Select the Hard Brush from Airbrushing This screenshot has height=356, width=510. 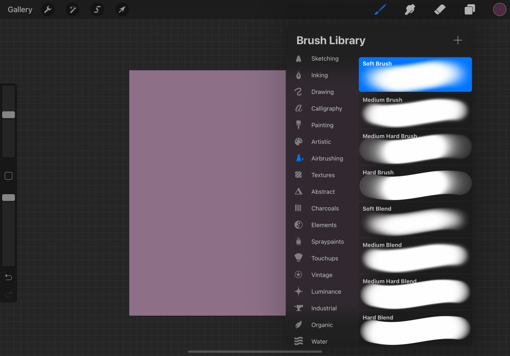click(x=415, y=184)
